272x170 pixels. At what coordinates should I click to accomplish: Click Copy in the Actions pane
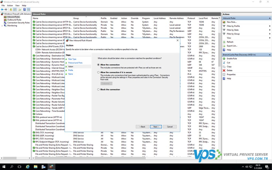coord(229,67)
